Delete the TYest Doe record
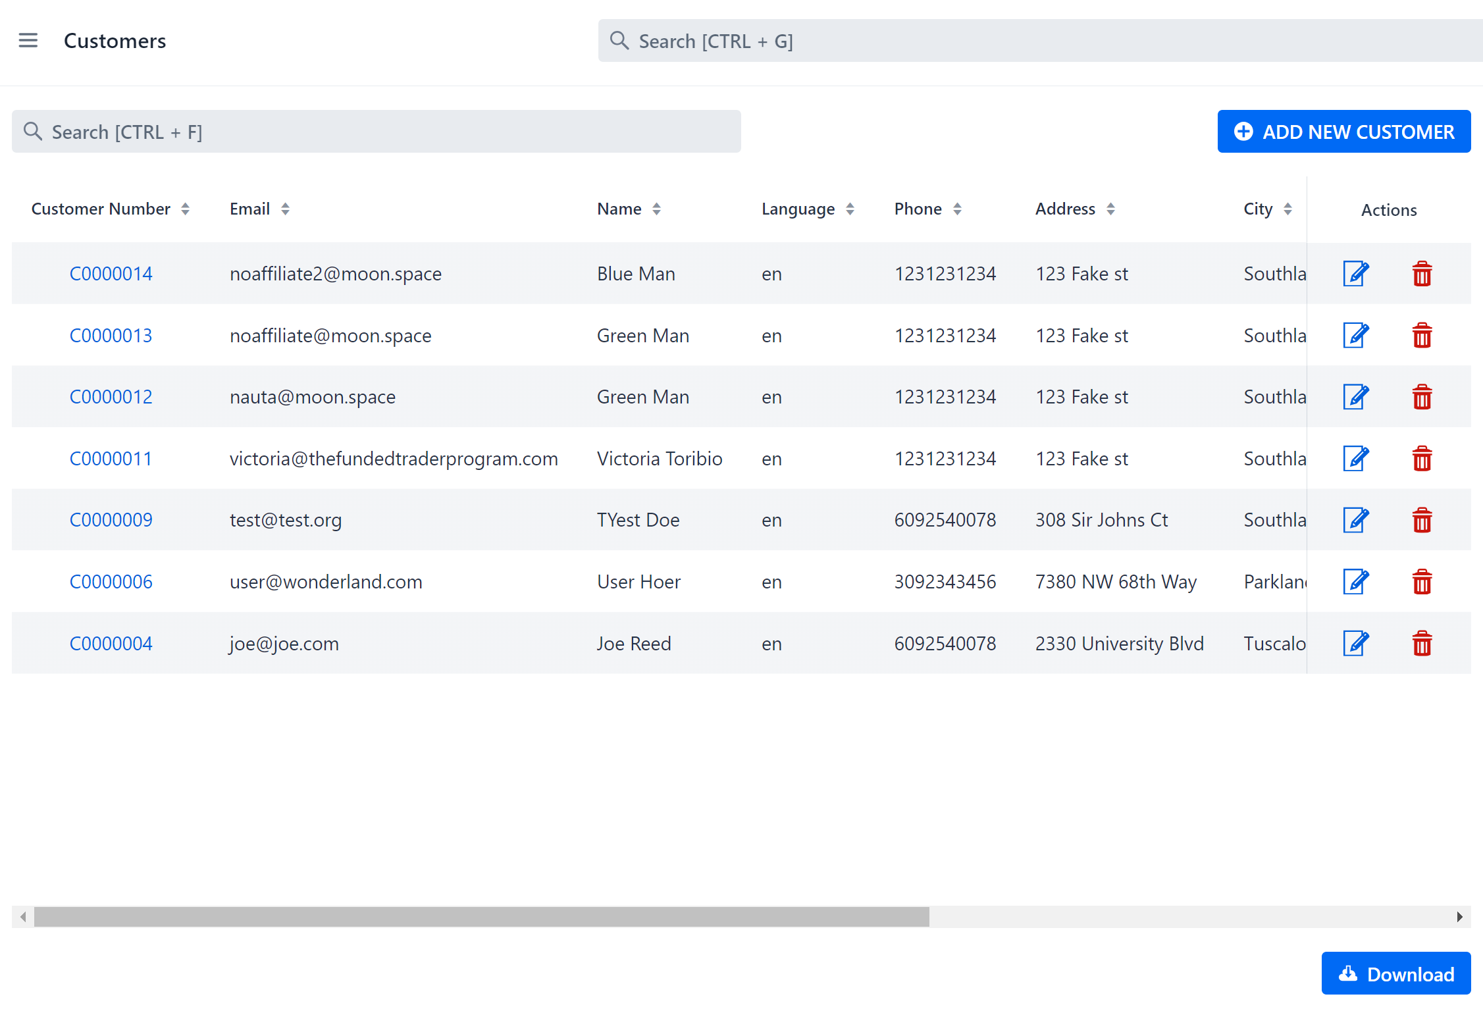This screenshot has width=1483, height=1011. tap(1422, 519)
